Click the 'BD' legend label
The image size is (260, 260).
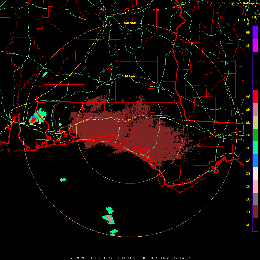point(248,122)
